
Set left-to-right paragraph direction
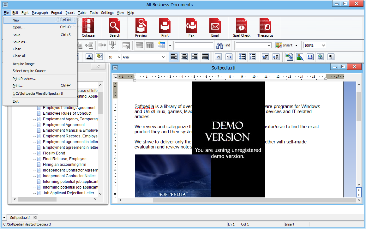click(219, 57)
